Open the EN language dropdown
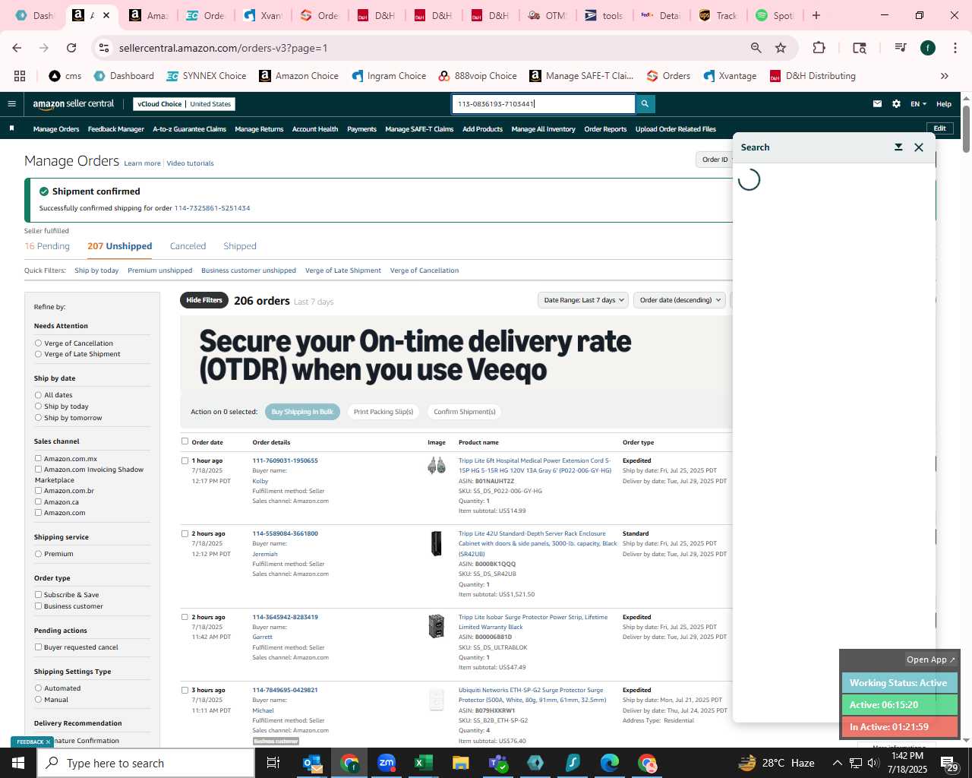972x778 pixels. tap(919, 104)
